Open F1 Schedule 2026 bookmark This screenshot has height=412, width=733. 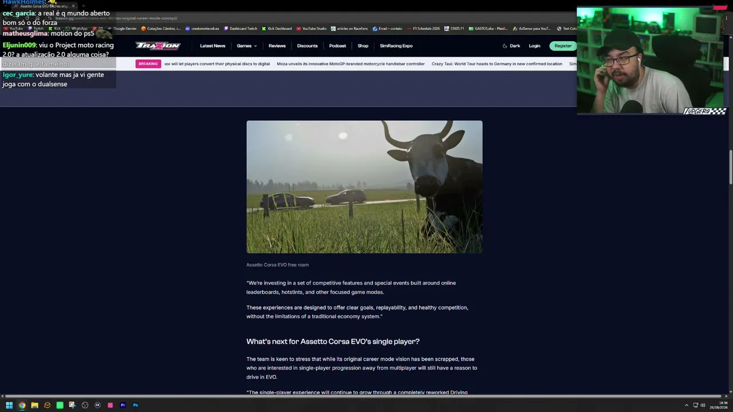click(423, 29)
